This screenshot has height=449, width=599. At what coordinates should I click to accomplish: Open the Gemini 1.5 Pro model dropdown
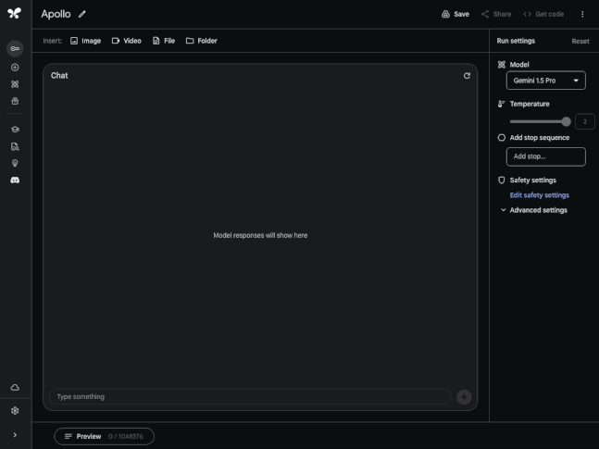(545, 81)
